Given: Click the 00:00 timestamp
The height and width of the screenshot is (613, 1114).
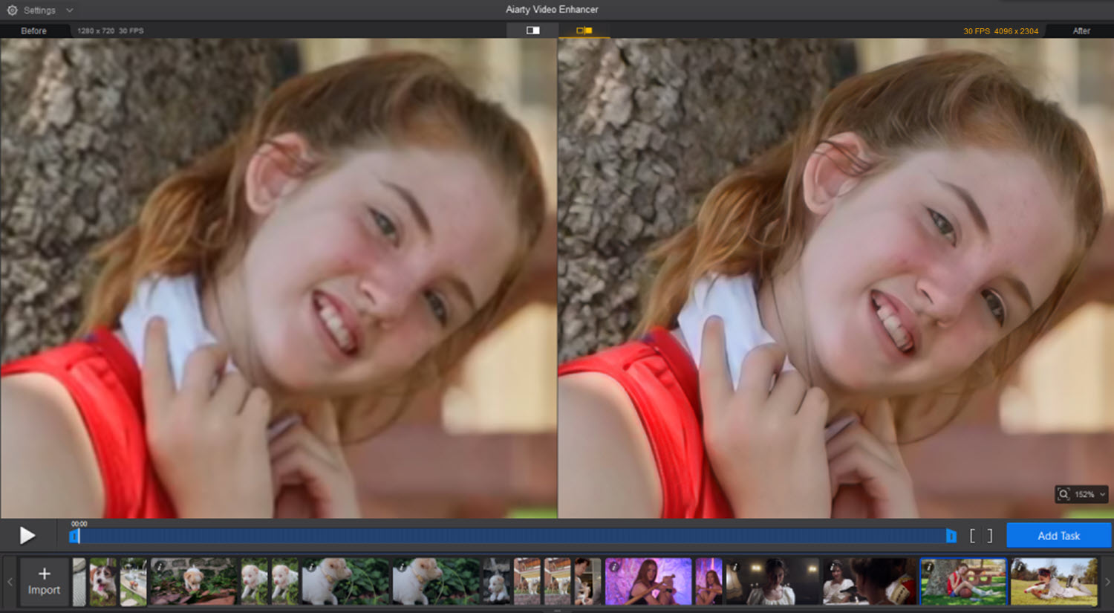Looking at the screenshot, I should pyautogui.click(x=79, y=524).
